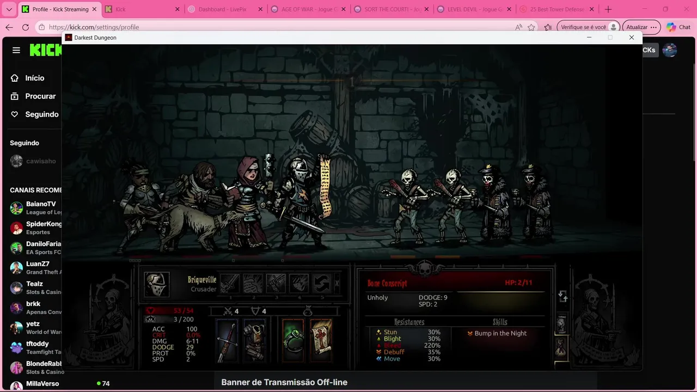Choose the fourth combat skill slot
Viewport: 697px width, 392px height.
coord(298,283)
